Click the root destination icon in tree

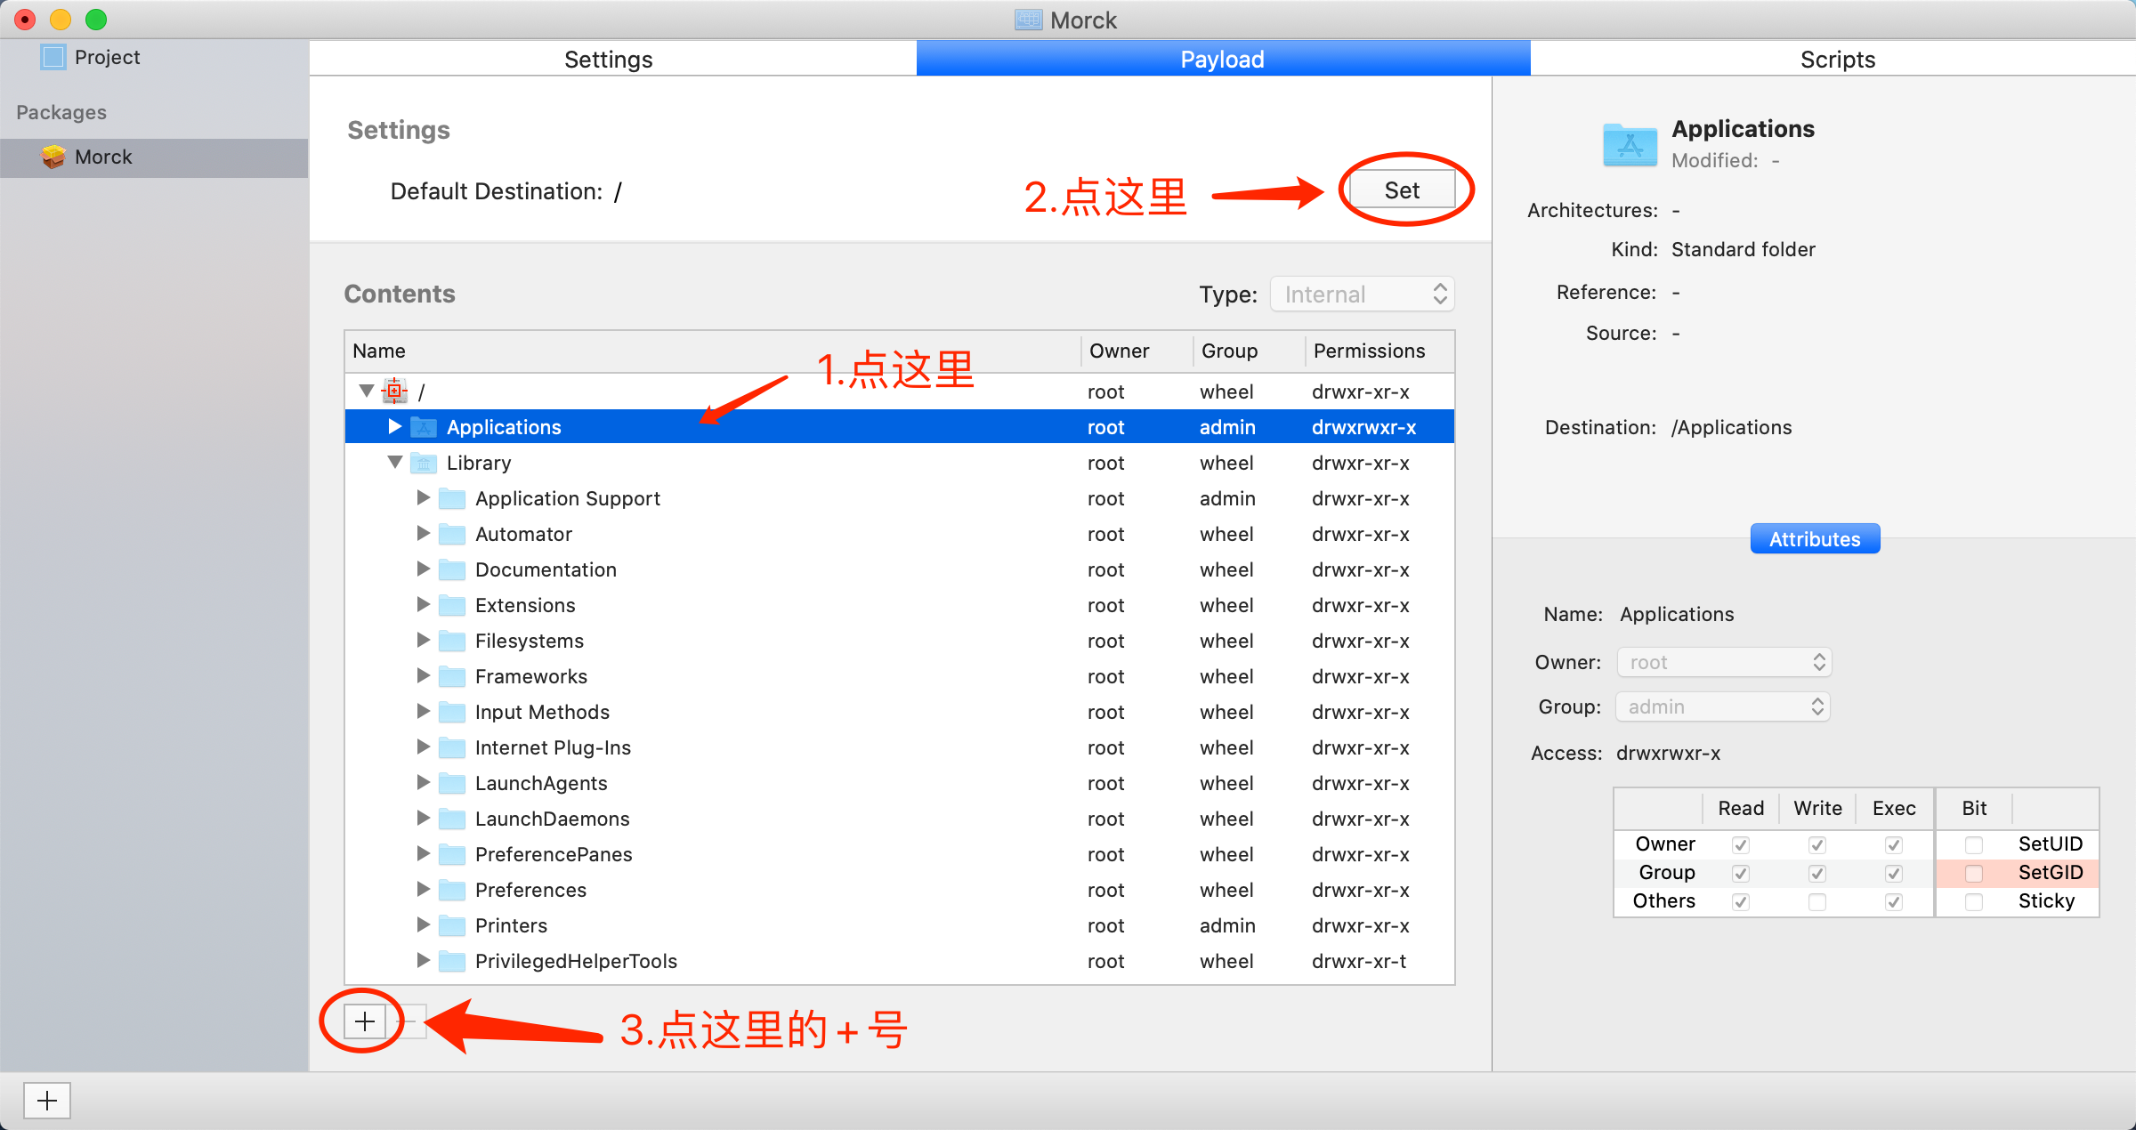(394, 391)
